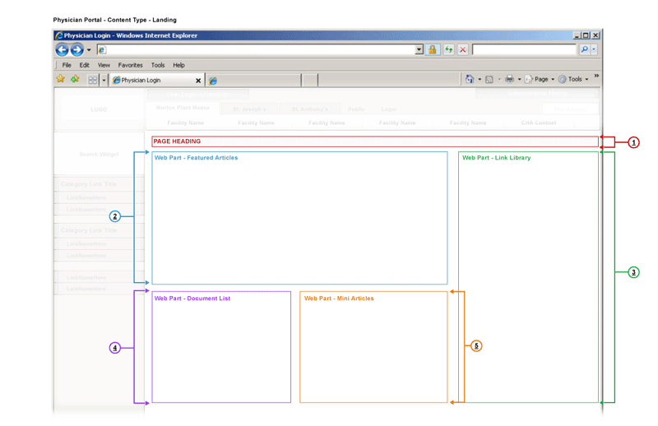Click the RSS feeds icon
658x426 pixels.
489,79
